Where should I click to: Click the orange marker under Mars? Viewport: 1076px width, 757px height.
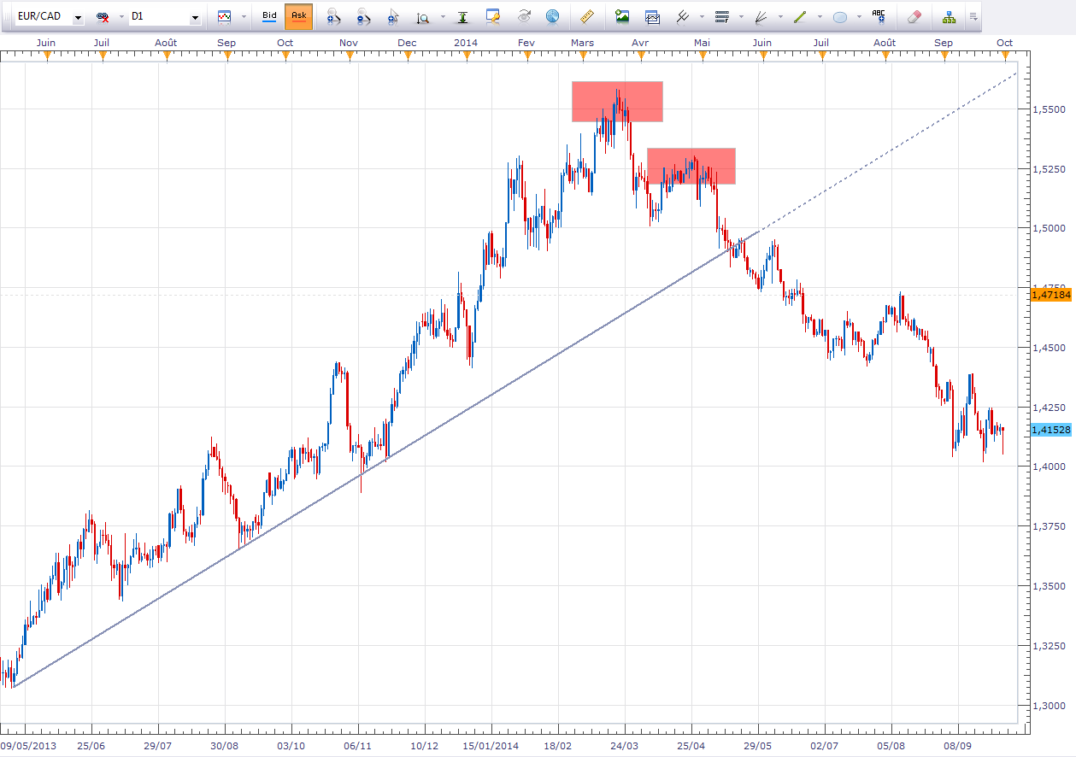[582, 56]
